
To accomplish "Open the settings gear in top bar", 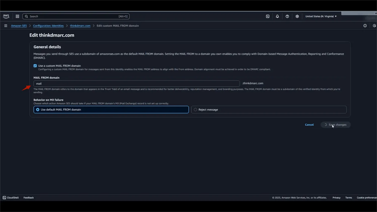I will click(297, 16).
